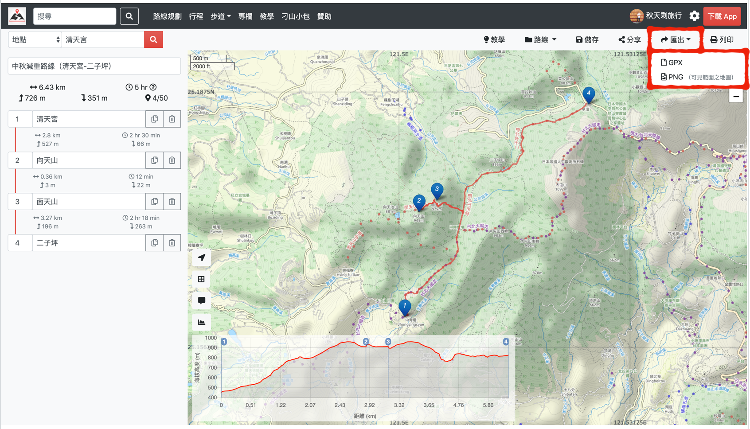Open the map layers grid icon
Screen dimensions: 750x429
[x=201, y=279]
